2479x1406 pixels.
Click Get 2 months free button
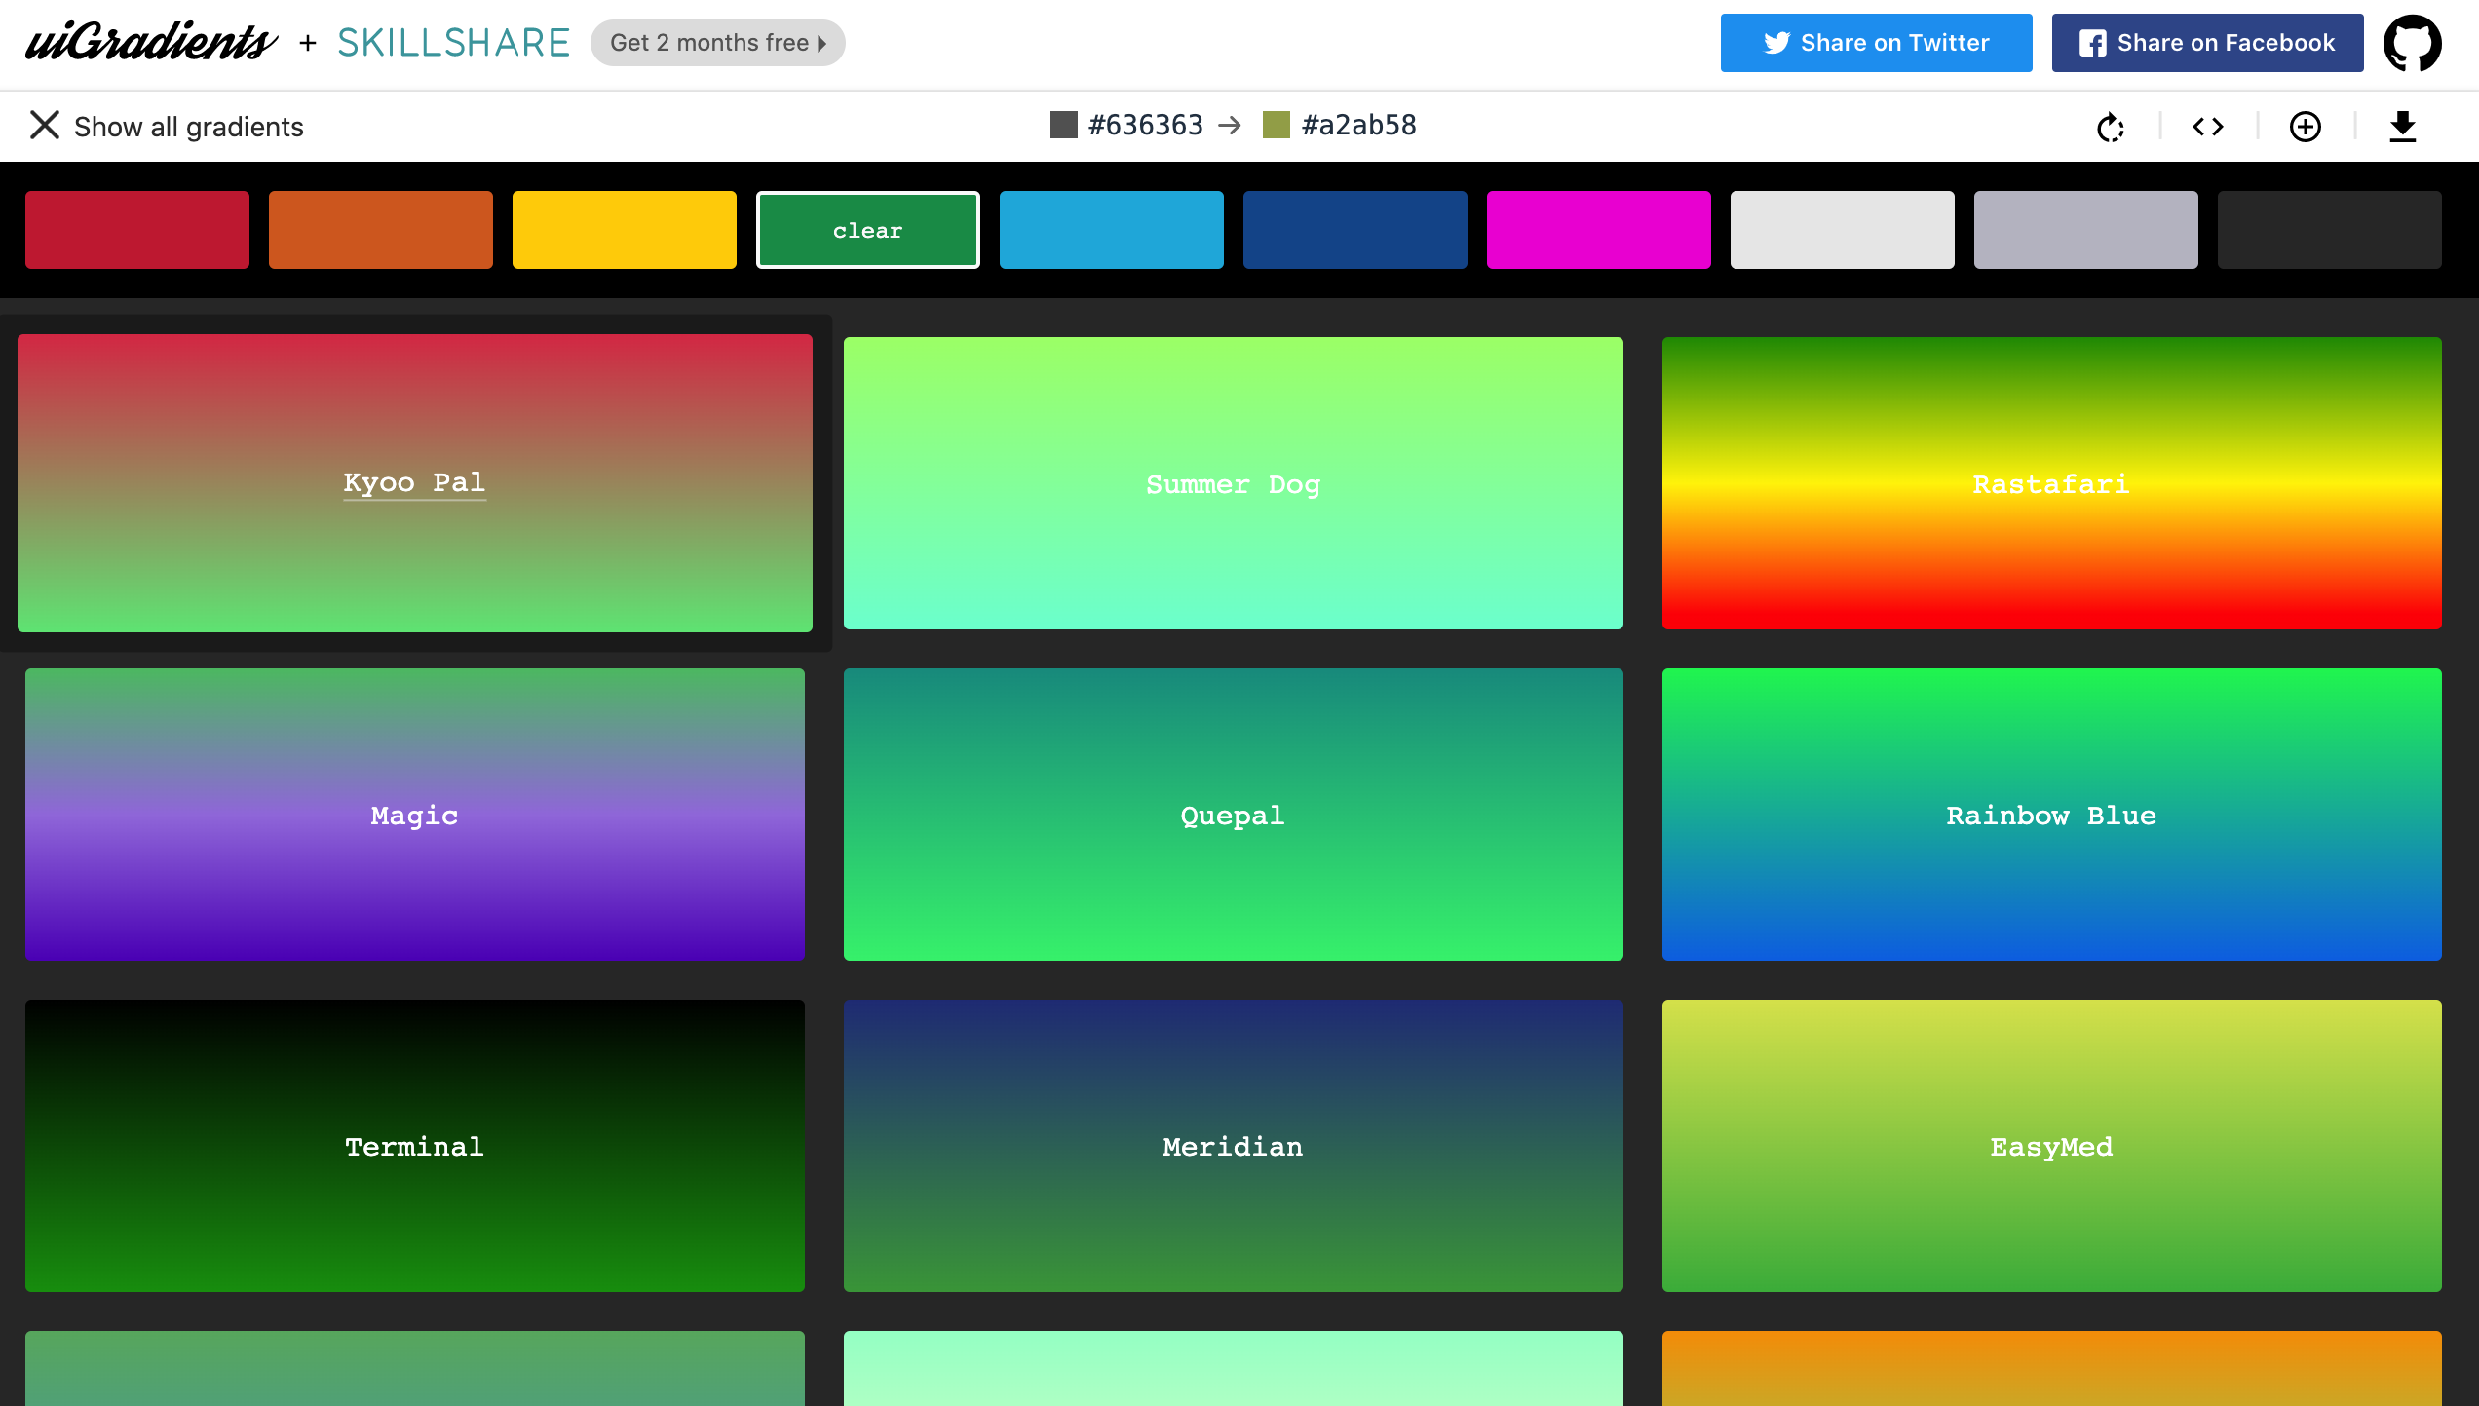[x=717, y=43]
